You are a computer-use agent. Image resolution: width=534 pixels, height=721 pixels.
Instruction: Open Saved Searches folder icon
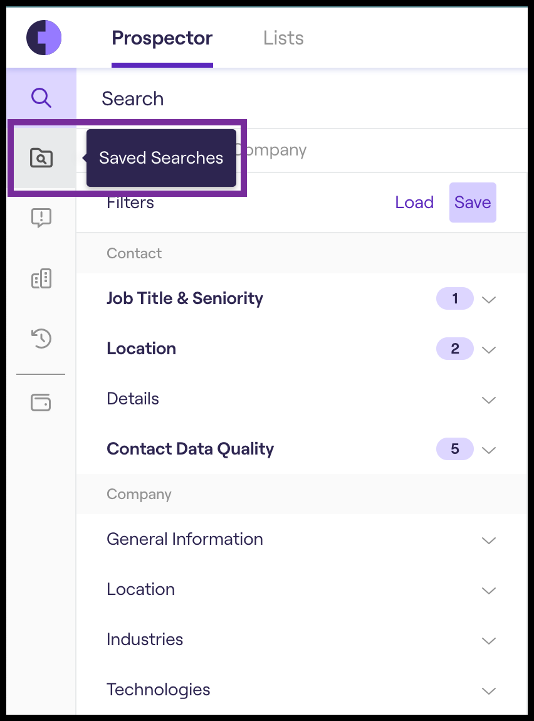41,158
